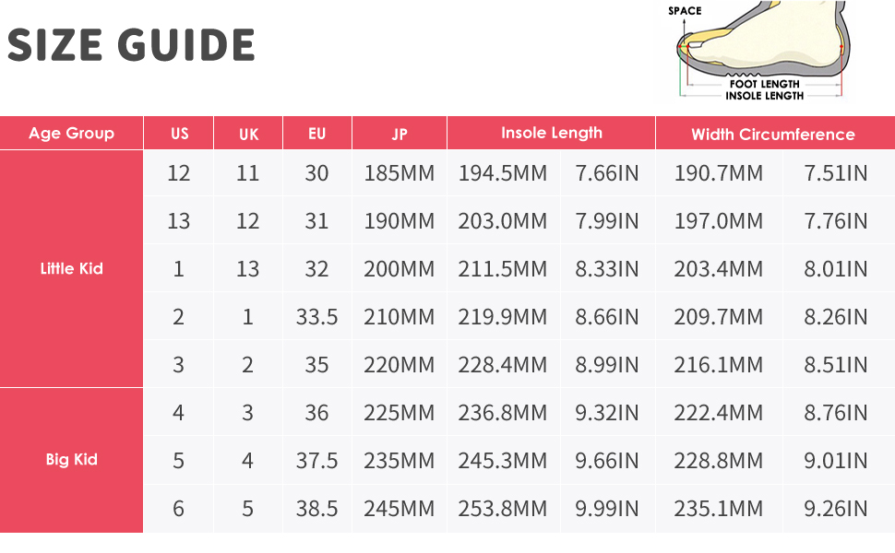Click the SIZE GUIDE heading

click(x=131, y=45)
